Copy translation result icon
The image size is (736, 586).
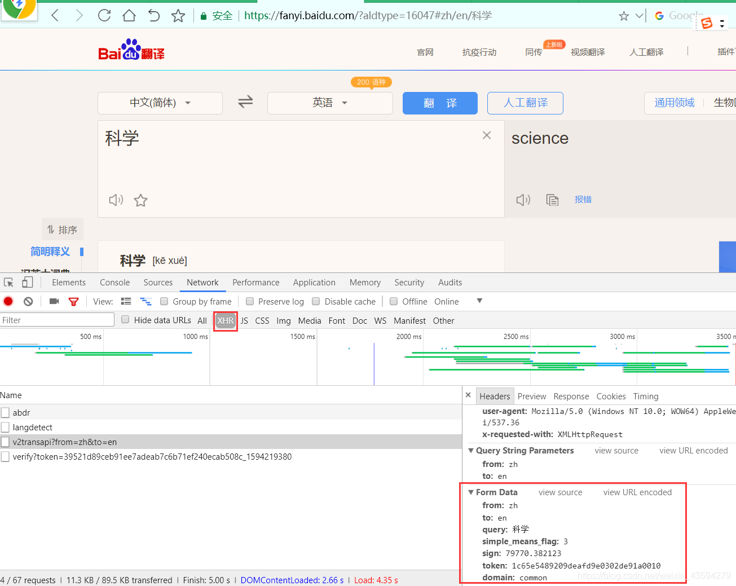click(552, 200)
